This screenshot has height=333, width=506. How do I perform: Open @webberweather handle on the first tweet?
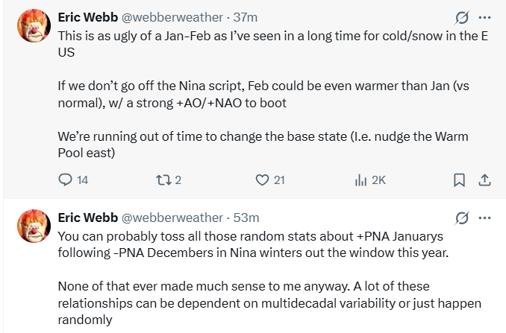[x=172, y=17]
